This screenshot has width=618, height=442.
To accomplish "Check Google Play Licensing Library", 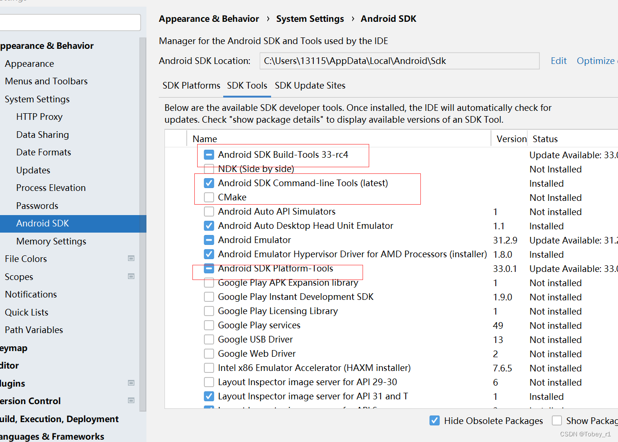I will [x=209, y=311].
